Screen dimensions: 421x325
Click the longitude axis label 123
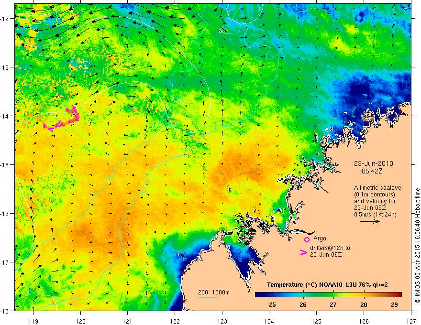point(222,321)
